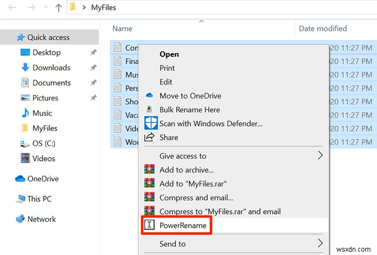
Task: Open Downloads in the navigation pane
Action: click(x=52, y=67)
